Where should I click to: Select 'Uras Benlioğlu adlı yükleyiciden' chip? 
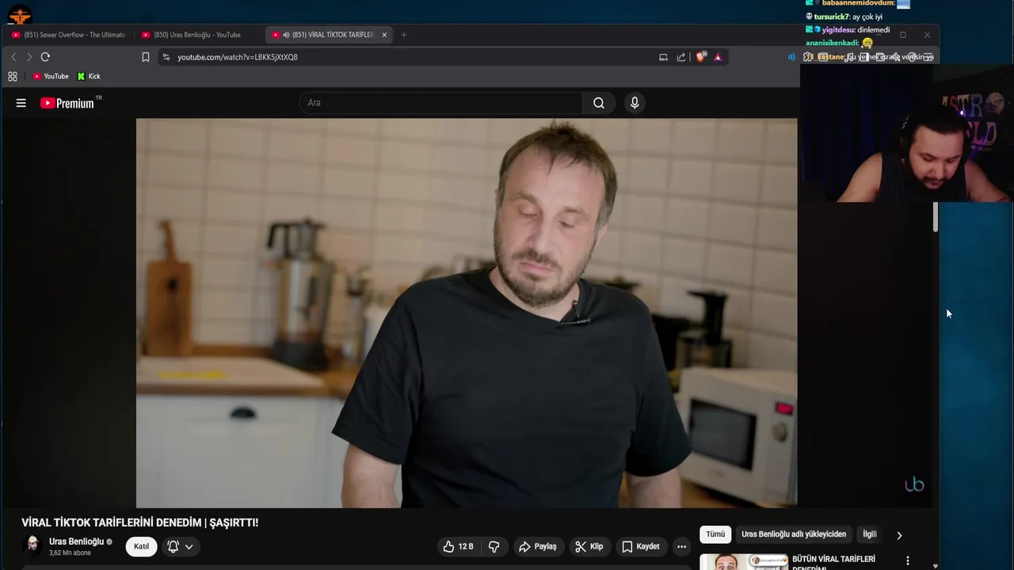[x=794, y=534]
